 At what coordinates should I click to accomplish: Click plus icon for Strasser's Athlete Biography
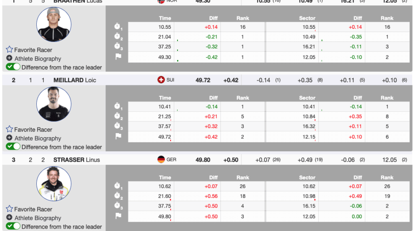click(9, 218)
